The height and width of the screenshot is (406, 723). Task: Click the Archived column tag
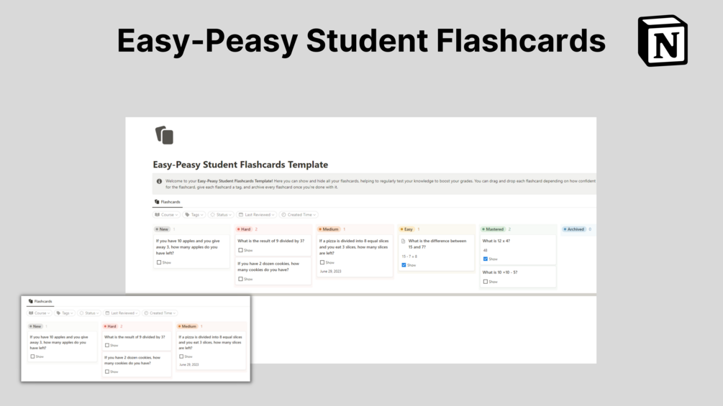[573, 229]
